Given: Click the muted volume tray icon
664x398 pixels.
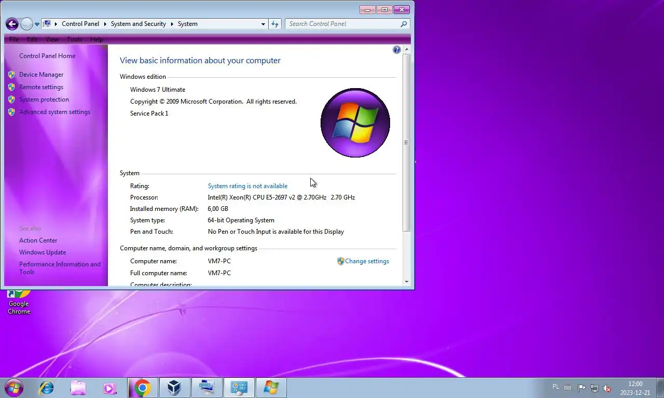Looking at the screenshot, I should [607, 388].
